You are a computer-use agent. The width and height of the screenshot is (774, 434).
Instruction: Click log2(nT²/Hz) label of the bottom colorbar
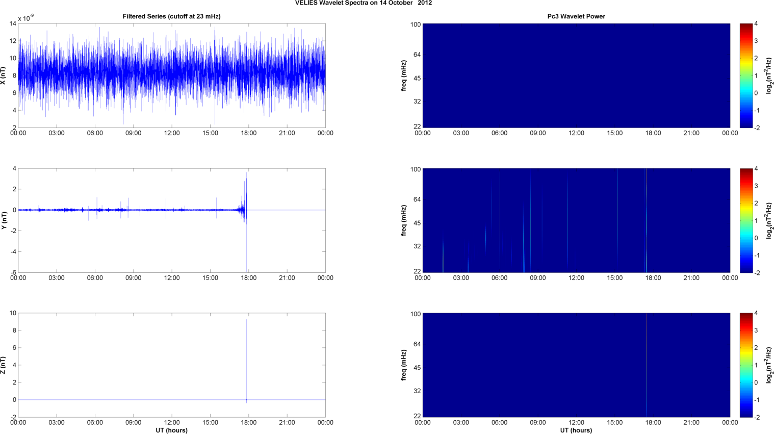pos(769,365)
